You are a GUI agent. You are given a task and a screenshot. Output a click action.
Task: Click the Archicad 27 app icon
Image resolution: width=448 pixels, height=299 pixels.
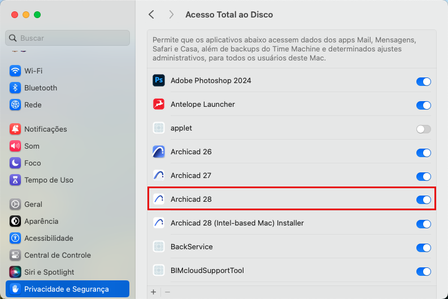(159, 175)
